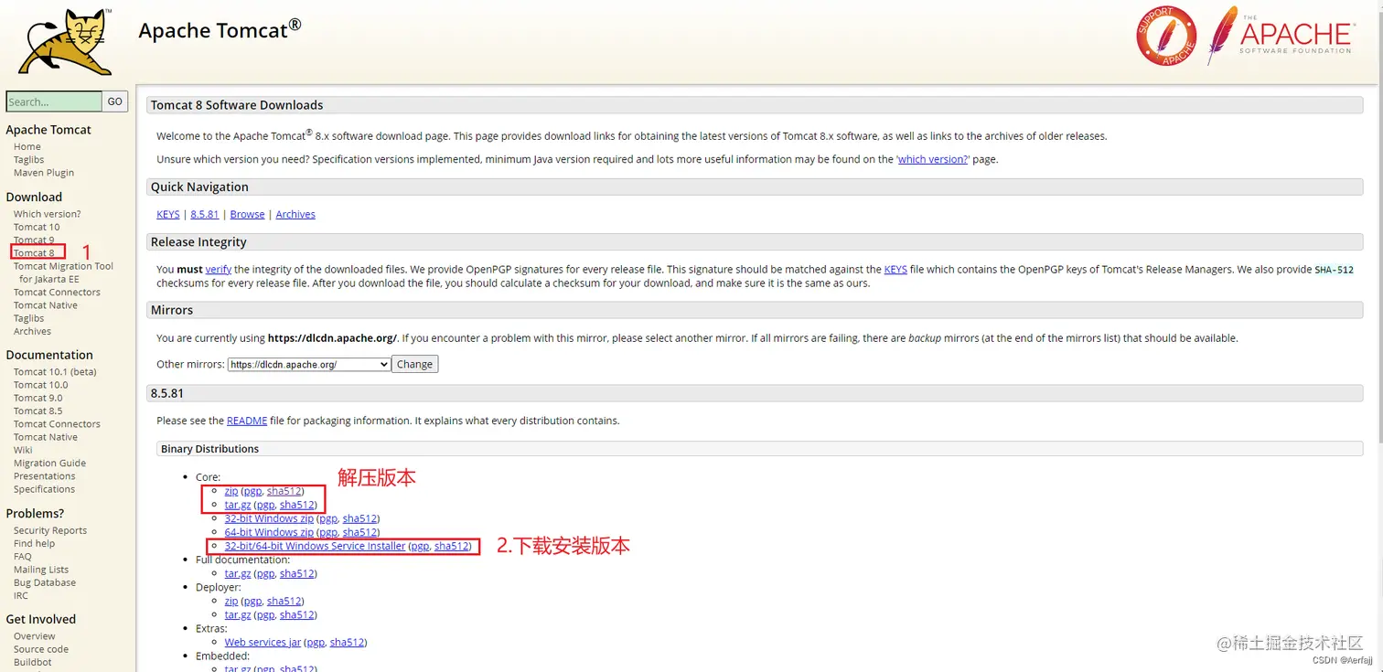Viewport: 1383px width, 672px height.
Task: Download the 32-bit Windows zip
Action: coord(269,518)
